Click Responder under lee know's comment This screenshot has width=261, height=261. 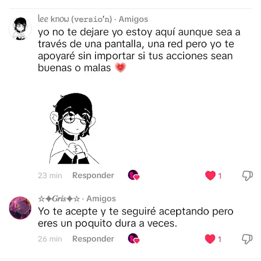pyautogui.click(x=93, y=175)
